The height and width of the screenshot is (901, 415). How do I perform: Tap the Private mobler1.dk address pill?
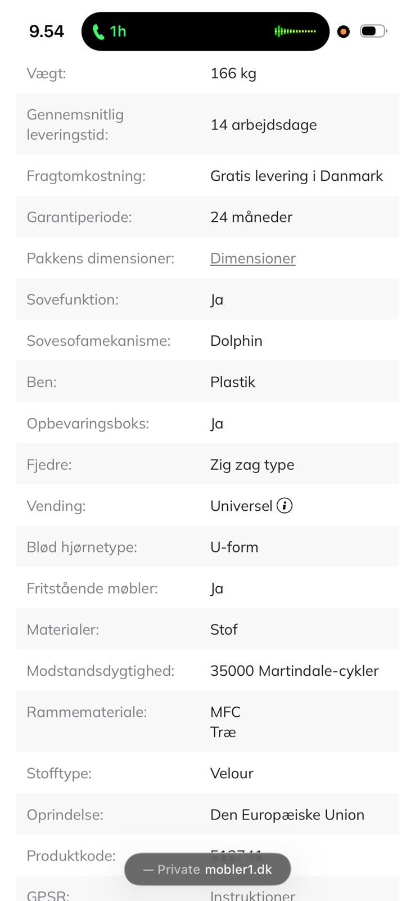coord(207,869)
